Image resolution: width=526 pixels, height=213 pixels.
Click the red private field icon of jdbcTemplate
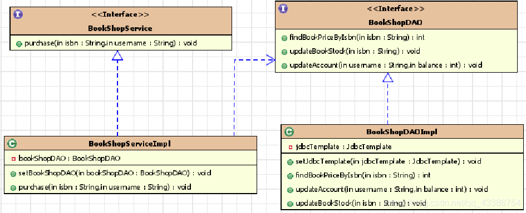point(291,147)
